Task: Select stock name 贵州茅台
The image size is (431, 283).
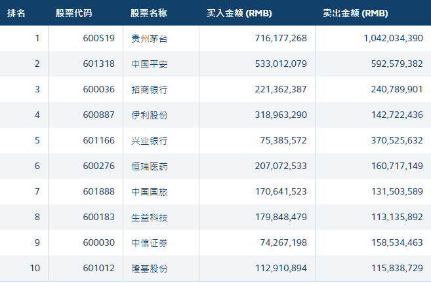Action: click(150, 39)
